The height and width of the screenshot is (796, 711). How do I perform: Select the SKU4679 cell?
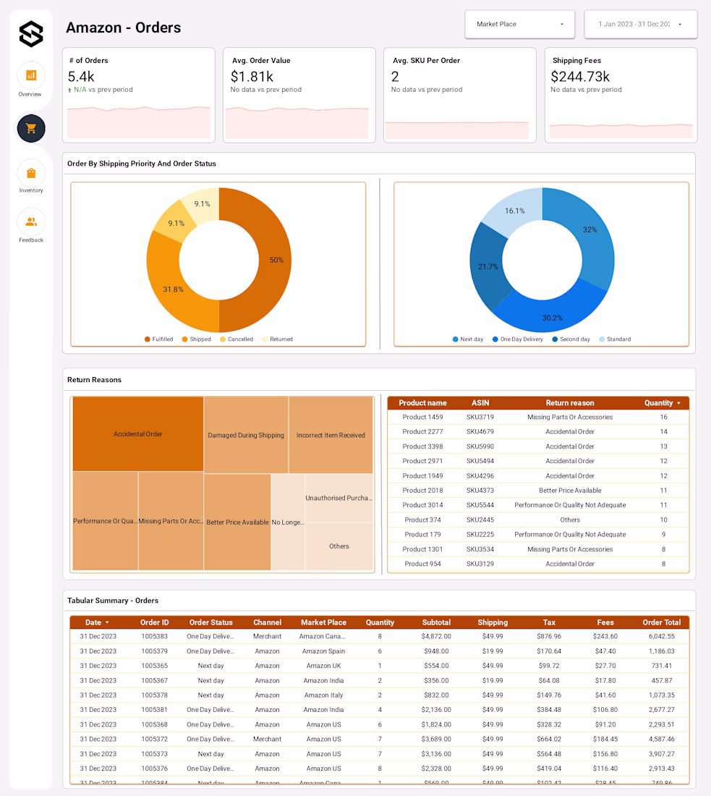click(x=480, y=431)
